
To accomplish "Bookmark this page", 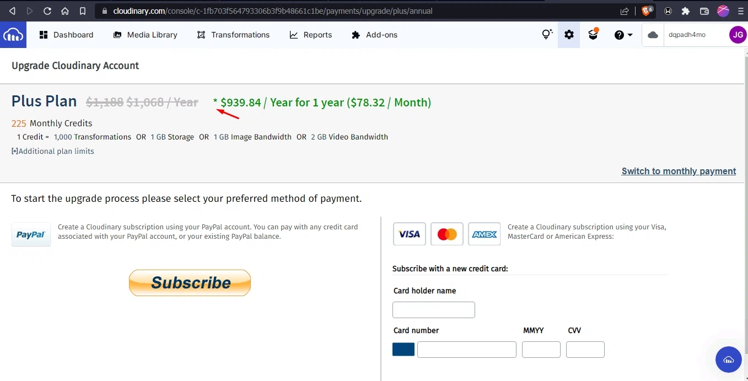I will 83,11.
